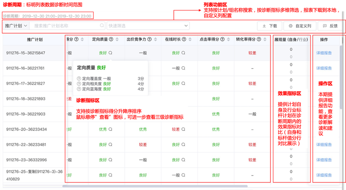Open the 推广计划 search type dropdown
Screen dimensions: 346x190
[x=16, y=26]
